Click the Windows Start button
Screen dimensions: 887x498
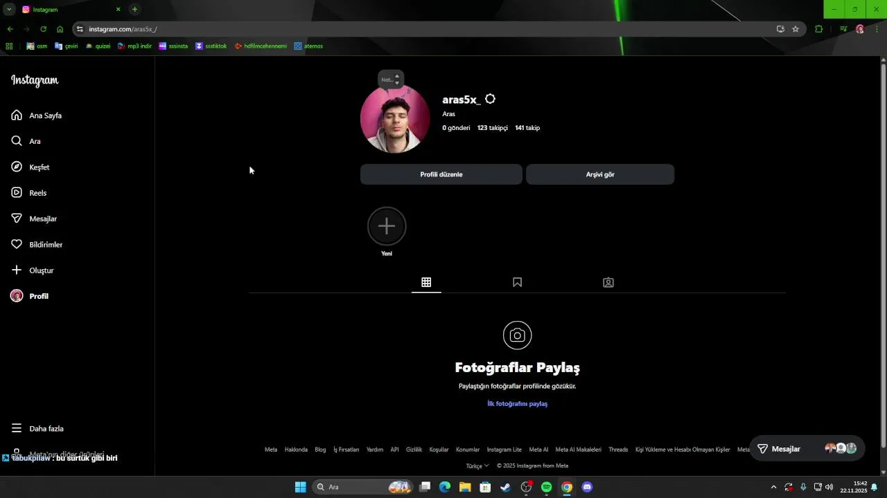pos(300,487)
